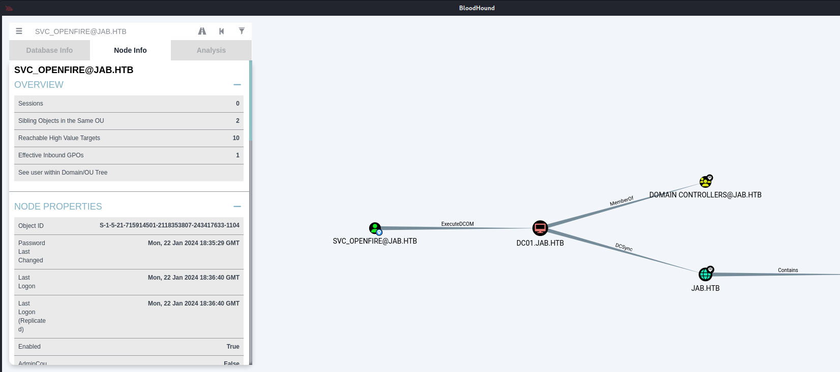Click Effective Inbound GPOs row
The height and width of the screenshot is (372, 840).
pyautogui.click(x=129, y=155)
